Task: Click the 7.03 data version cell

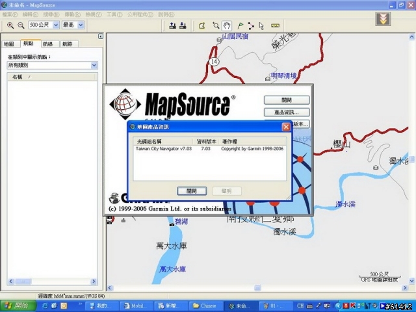Action: (205, 149)
